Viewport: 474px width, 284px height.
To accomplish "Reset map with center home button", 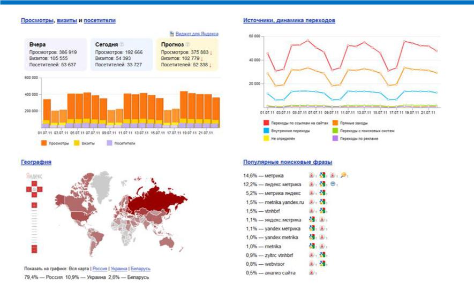I will point(34,189).
